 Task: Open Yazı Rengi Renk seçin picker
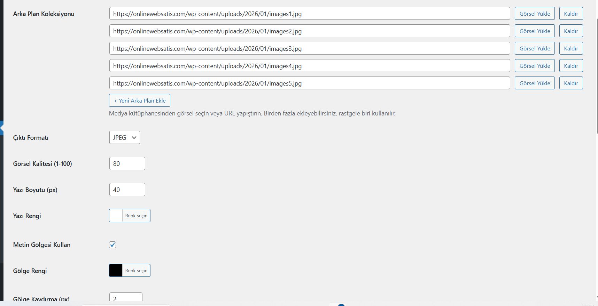point(136,216)
